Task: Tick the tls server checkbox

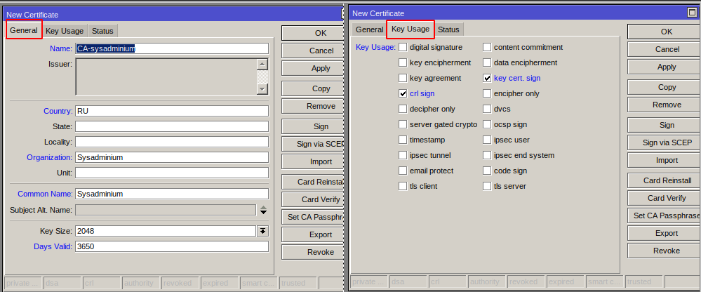Action: 487,186
